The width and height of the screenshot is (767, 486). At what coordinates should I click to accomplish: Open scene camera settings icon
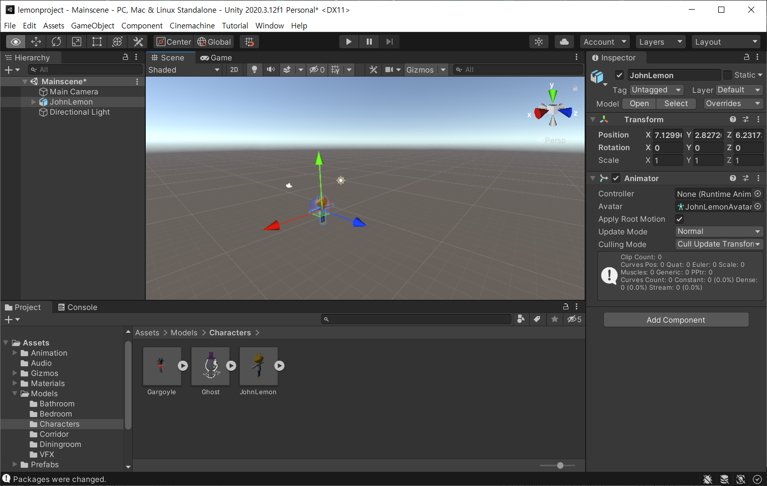point(389,70)
